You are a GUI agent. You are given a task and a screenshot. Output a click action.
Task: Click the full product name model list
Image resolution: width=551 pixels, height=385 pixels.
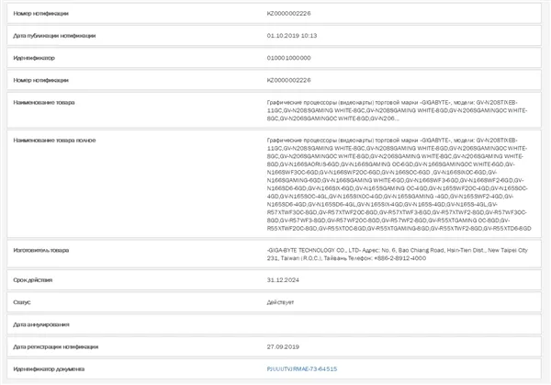pos(397,184)
